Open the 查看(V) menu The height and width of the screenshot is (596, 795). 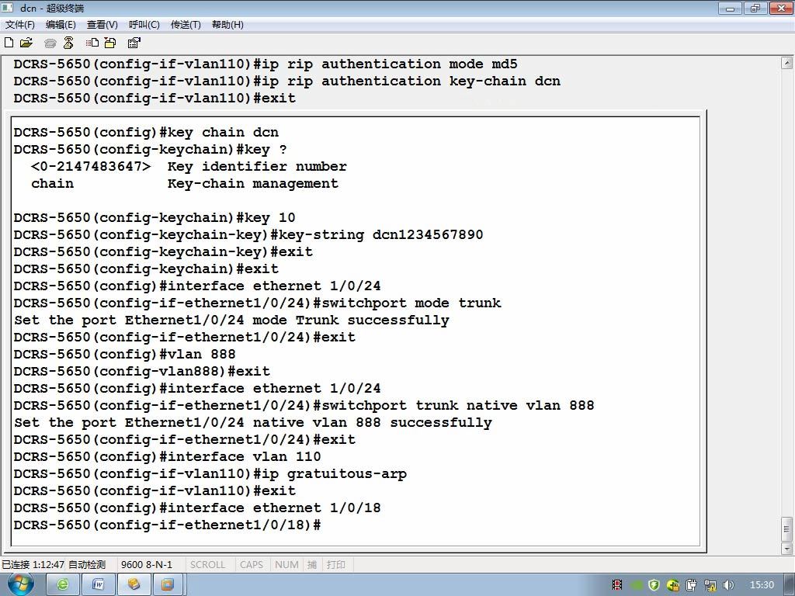point(102,24)
